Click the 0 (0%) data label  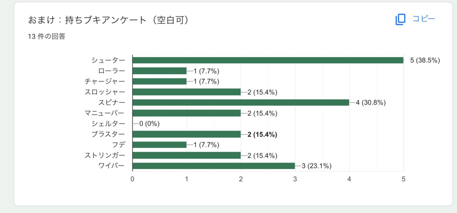pyautogui.click(x=149, y=124)
